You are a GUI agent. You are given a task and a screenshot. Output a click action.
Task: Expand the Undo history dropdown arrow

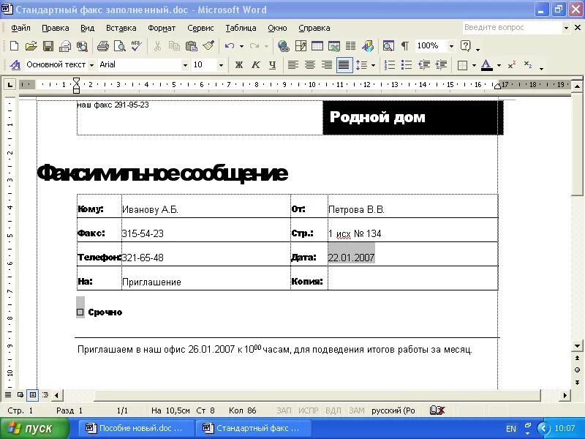(241, 46)
